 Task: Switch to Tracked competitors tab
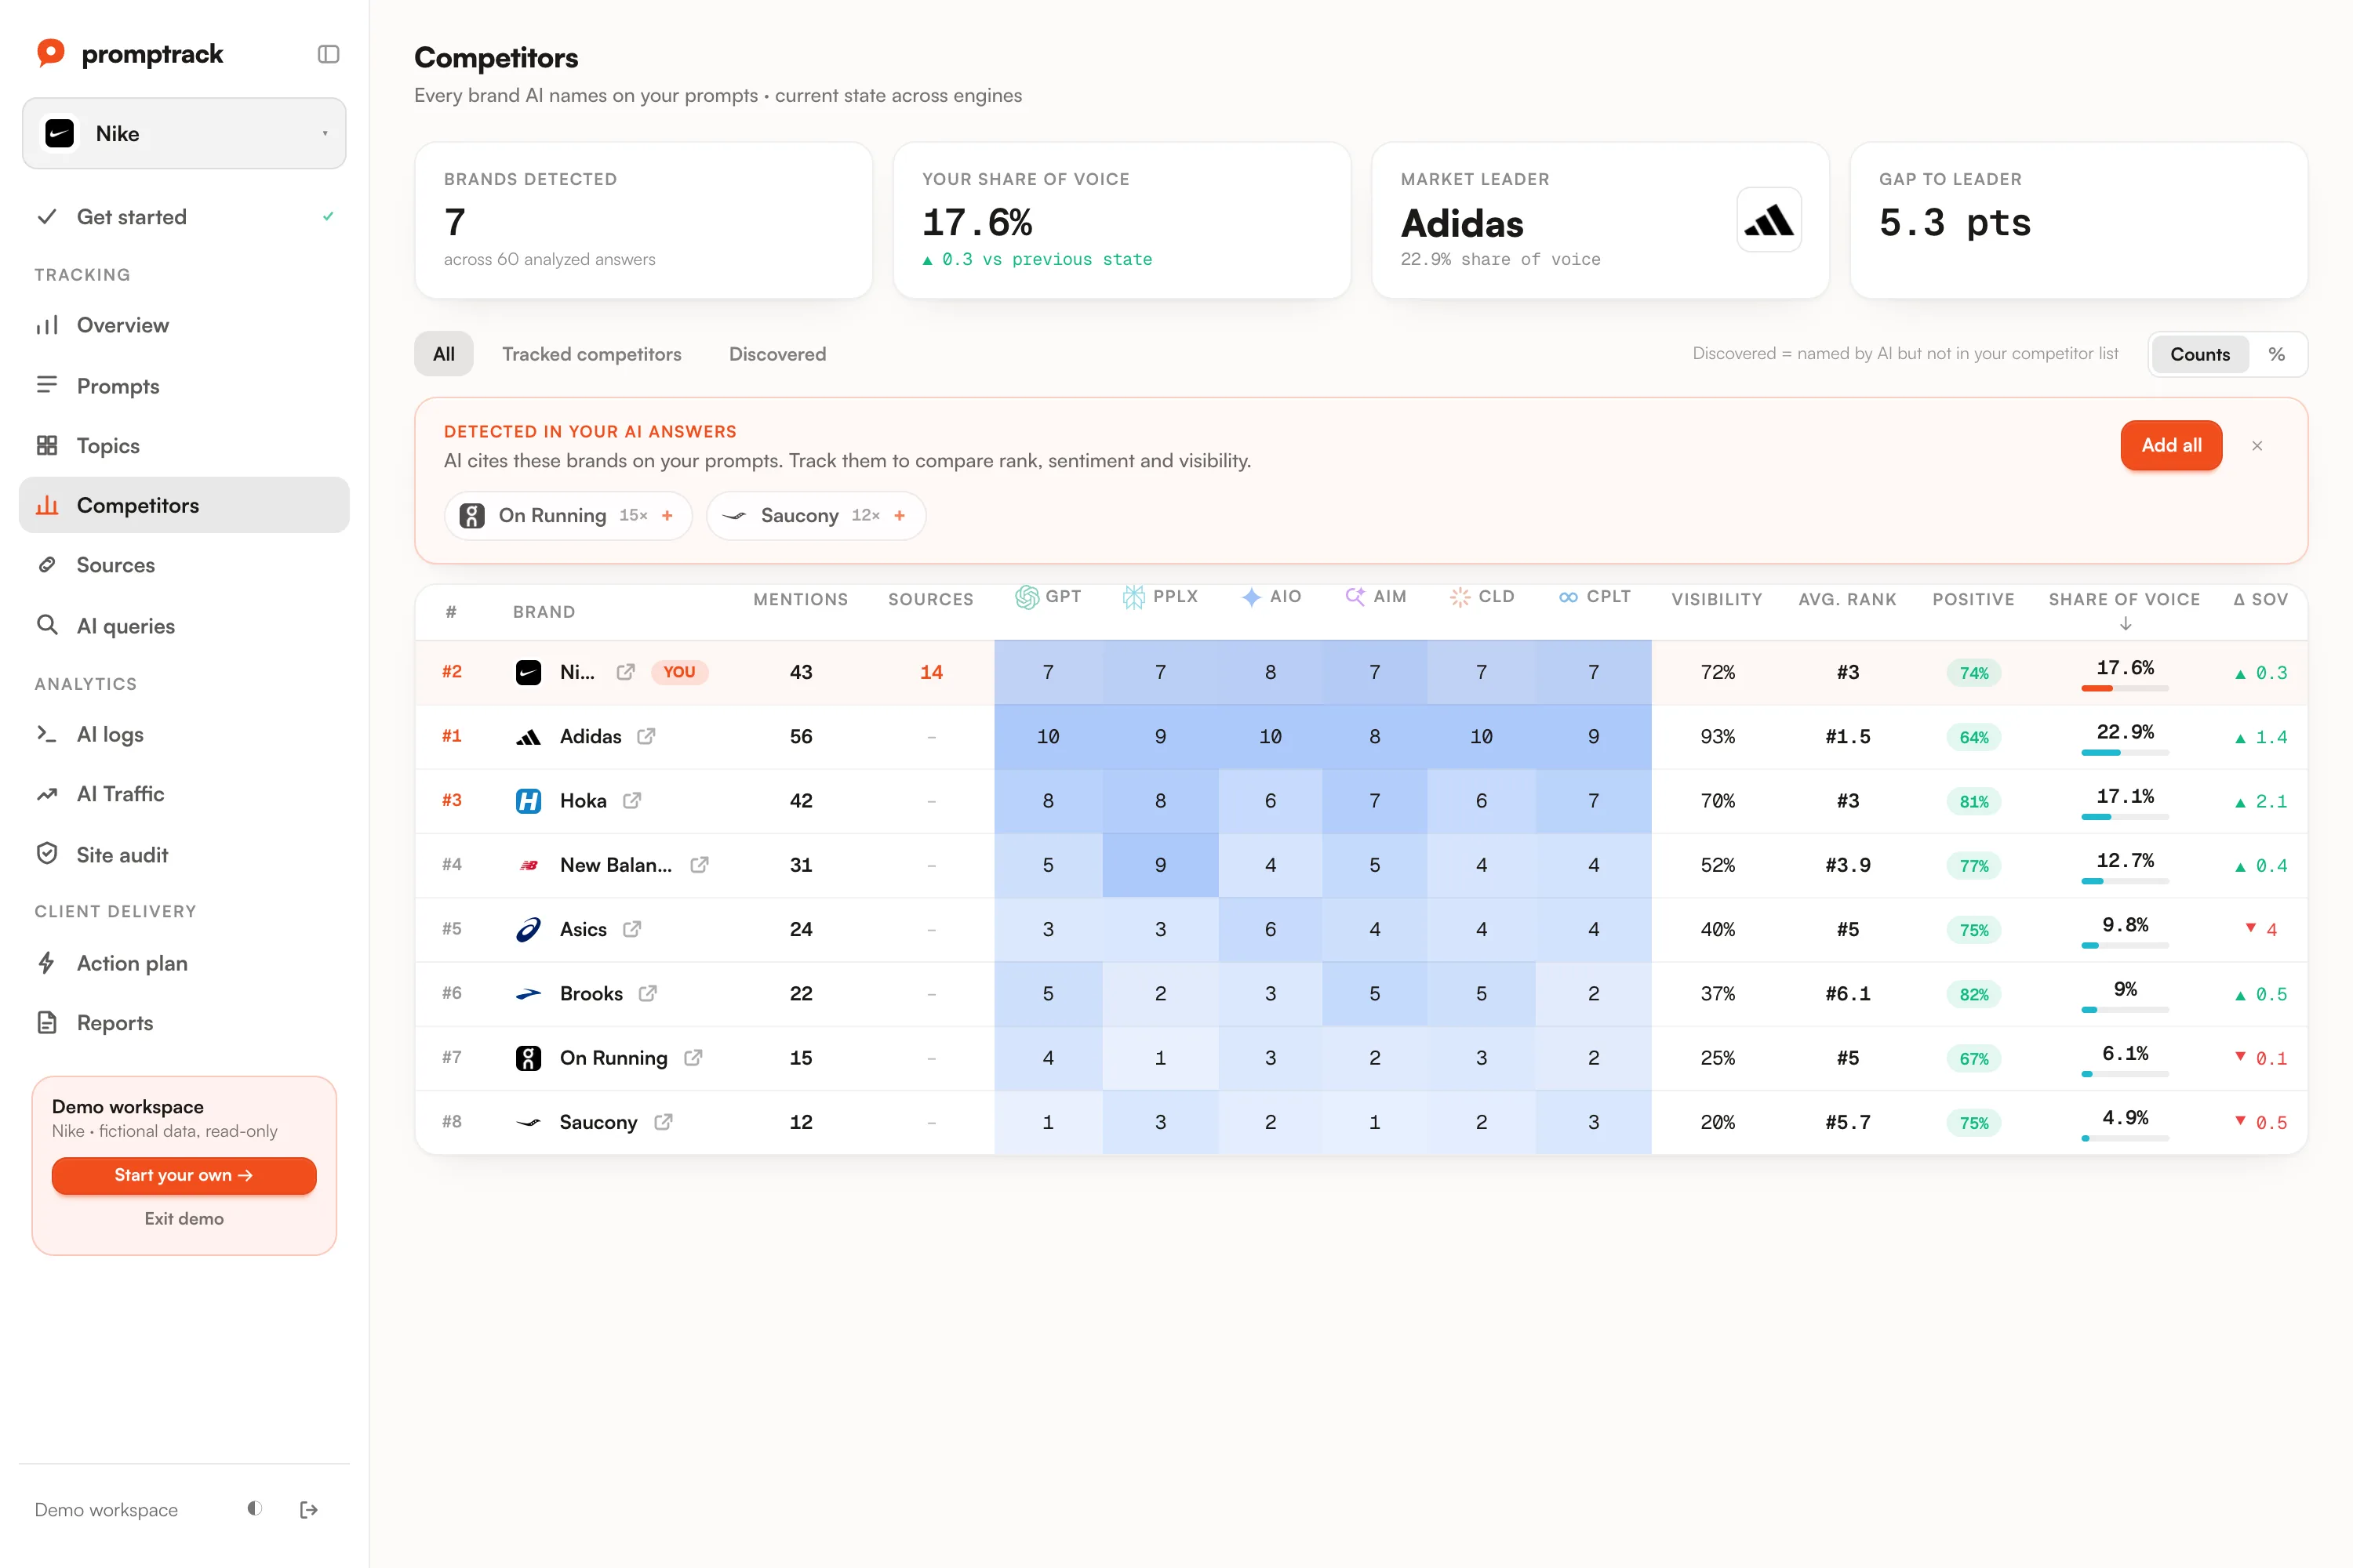[591, 354]
